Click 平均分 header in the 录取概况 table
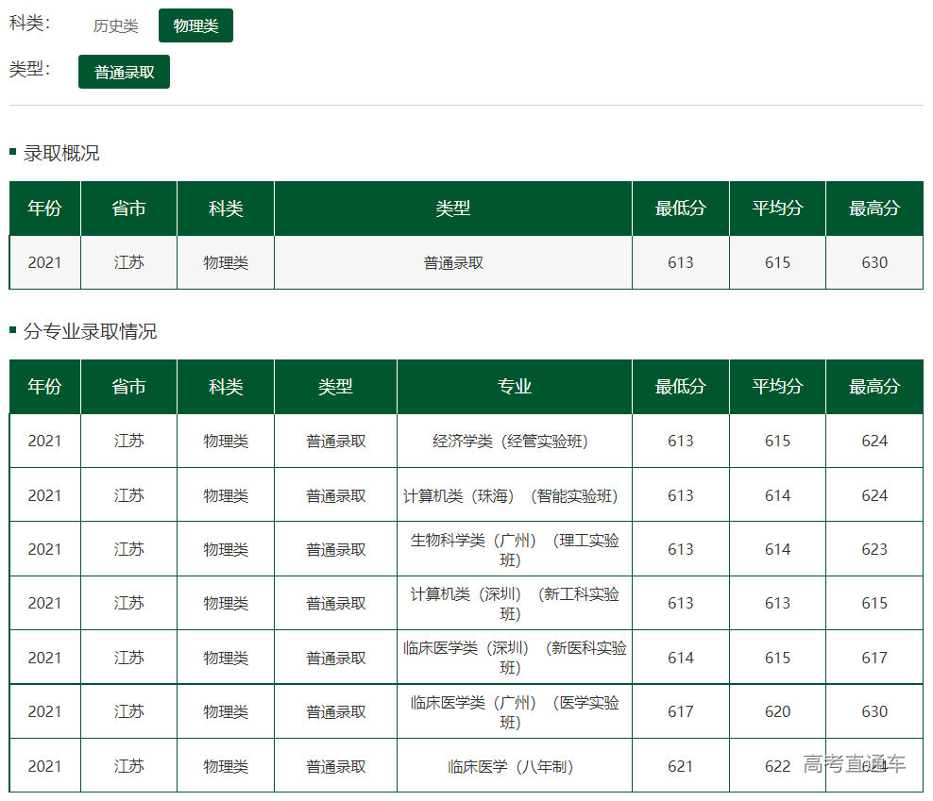 [777, 209]
